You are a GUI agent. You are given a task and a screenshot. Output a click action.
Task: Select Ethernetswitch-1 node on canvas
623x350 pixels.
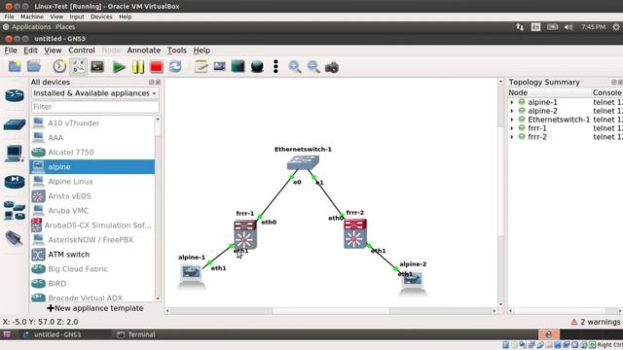303,163
